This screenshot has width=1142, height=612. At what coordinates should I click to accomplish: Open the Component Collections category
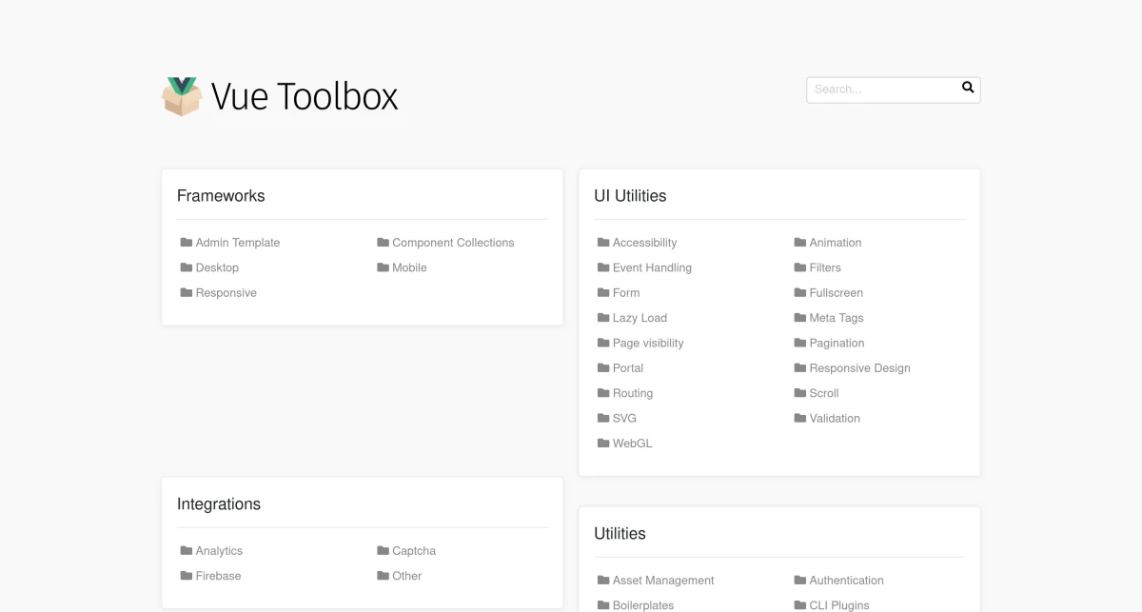453,243
